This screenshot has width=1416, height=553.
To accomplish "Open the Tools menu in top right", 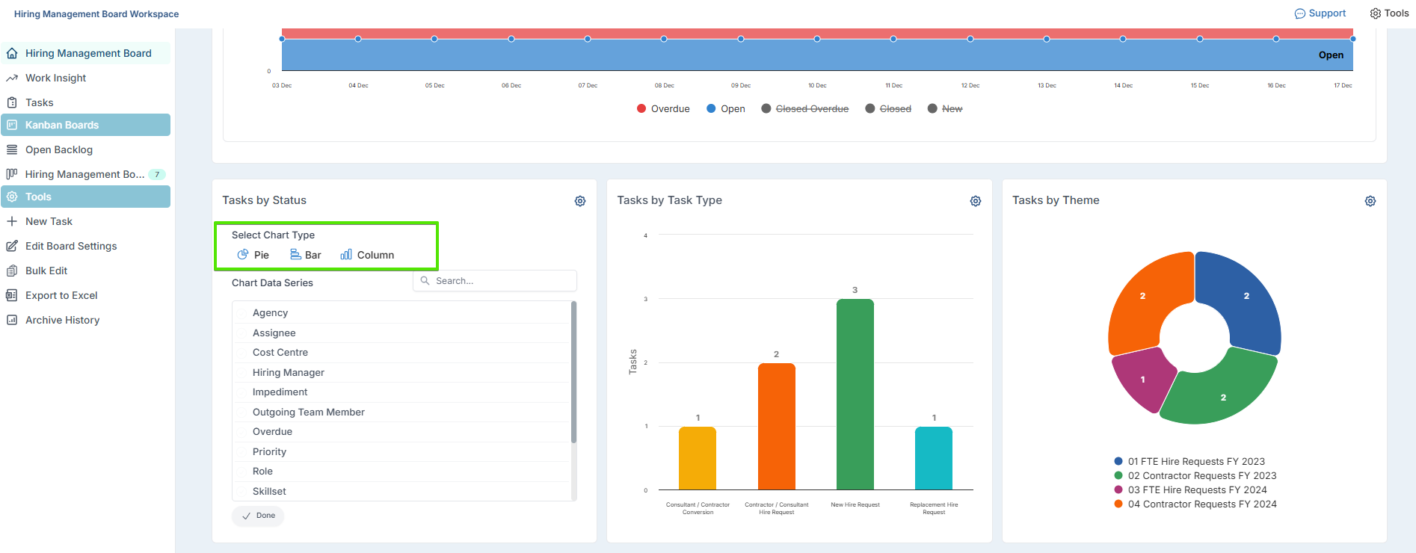I will (x=1389, y=13).
